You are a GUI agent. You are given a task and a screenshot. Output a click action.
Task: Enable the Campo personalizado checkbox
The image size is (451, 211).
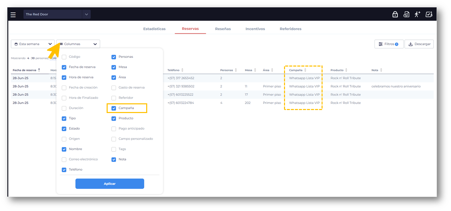coord(114,139)
